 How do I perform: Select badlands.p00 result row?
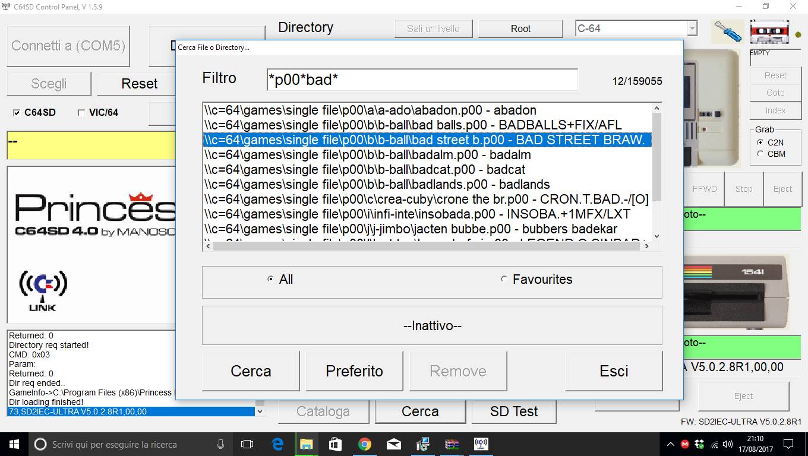pyautogui.click(x=427, y=185)
